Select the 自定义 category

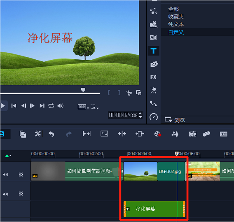176,32
